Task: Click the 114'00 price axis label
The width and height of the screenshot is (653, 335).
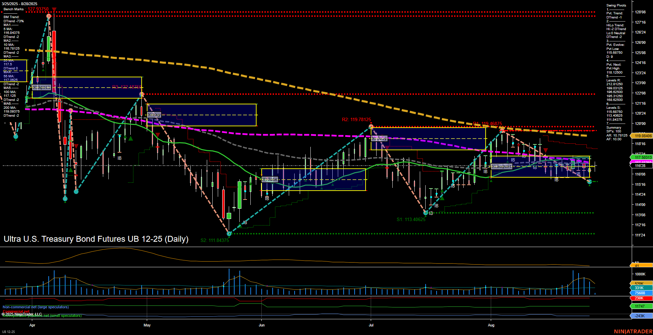Action: tap(640, 205)
